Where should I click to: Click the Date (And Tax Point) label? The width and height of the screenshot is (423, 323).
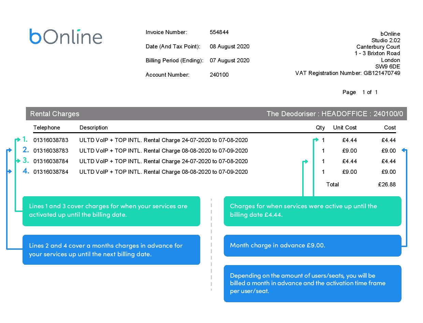click(173, 47)
